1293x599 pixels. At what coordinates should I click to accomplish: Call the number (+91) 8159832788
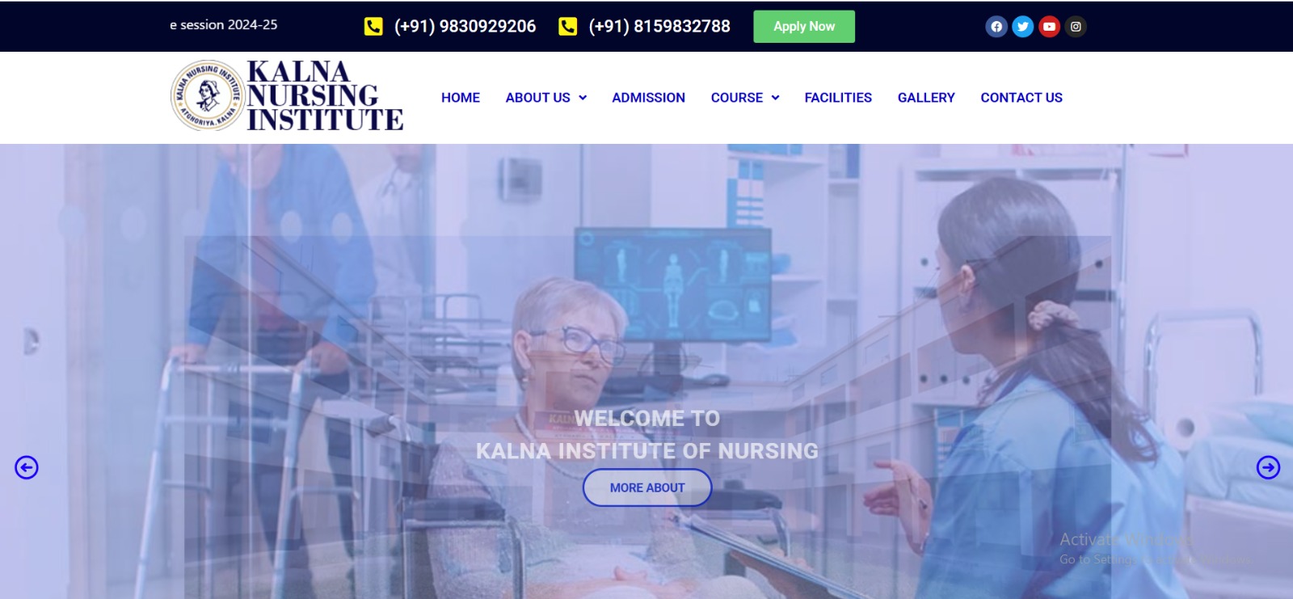tap(659, 27)
